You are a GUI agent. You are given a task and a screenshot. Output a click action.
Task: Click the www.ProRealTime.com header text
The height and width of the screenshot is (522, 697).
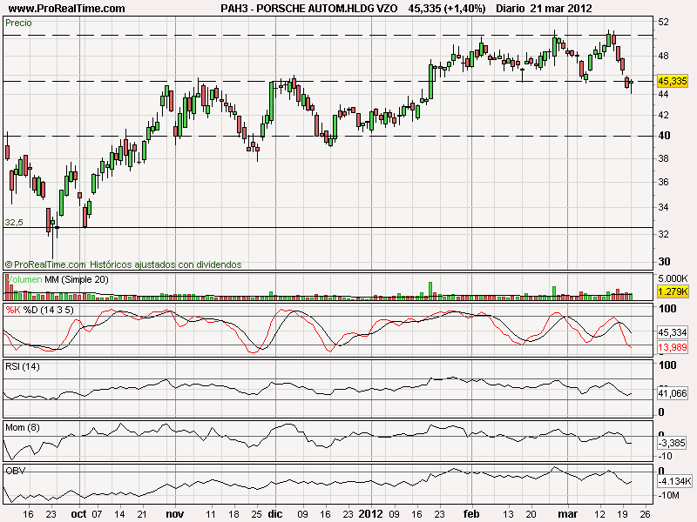tap(67, 8)
